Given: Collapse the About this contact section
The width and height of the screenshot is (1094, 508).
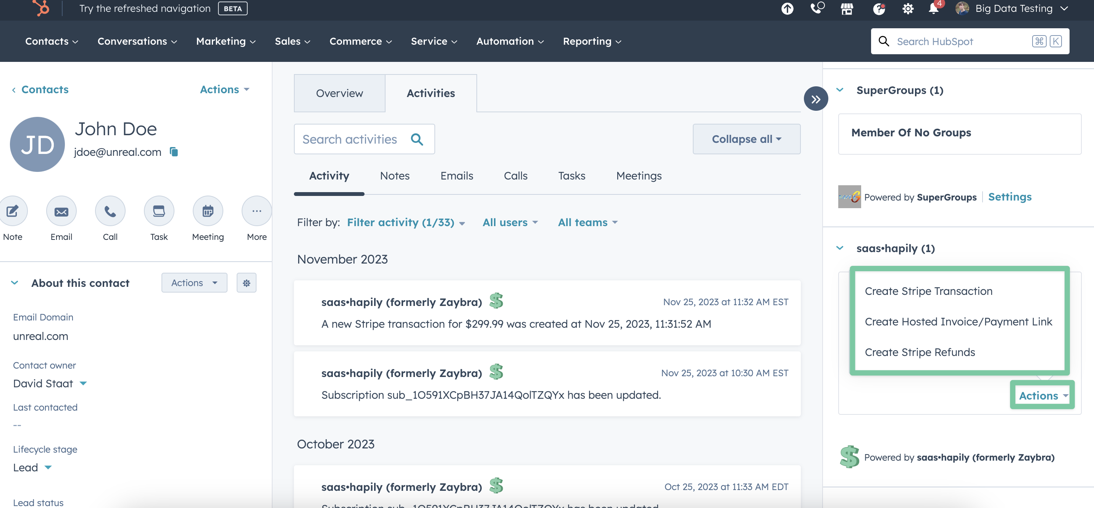Looking at the screenshot, I should (x=15, y=283).
